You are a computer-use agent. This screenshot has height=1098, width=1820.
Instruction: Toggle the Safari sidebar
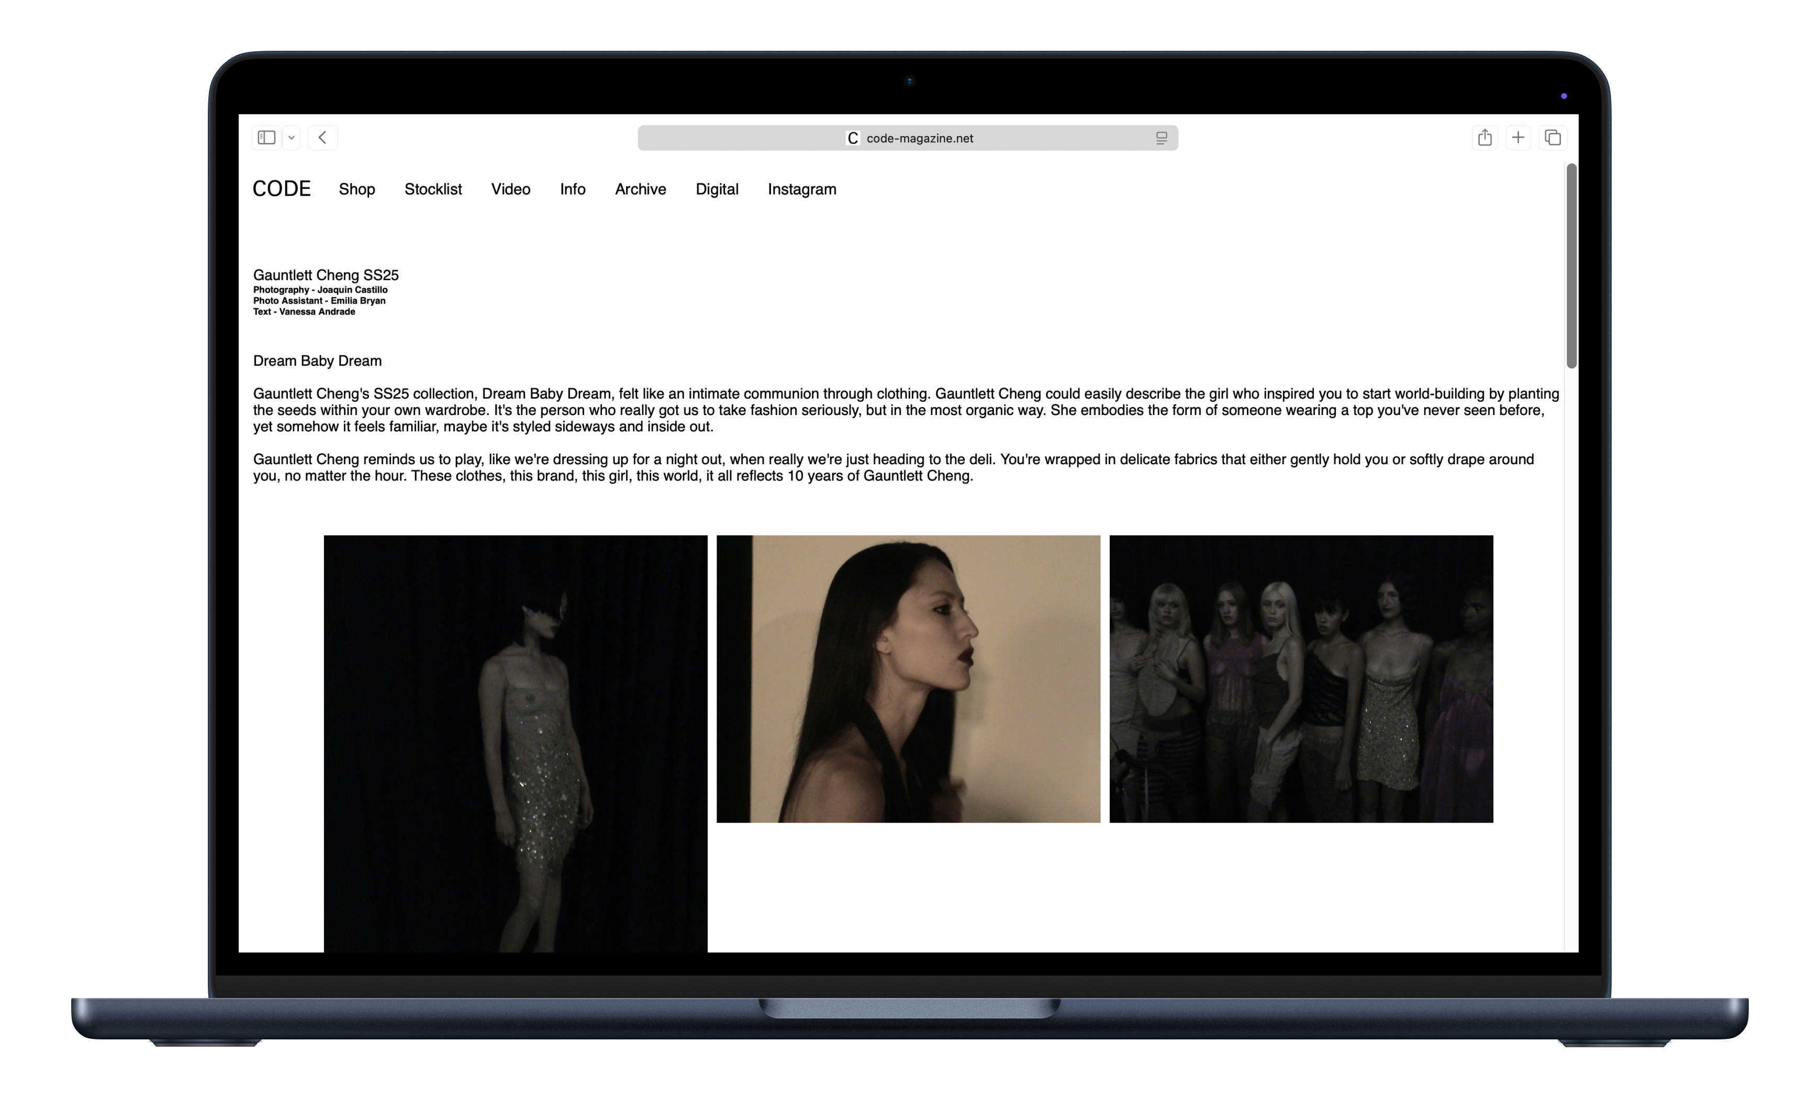point(266,137)
